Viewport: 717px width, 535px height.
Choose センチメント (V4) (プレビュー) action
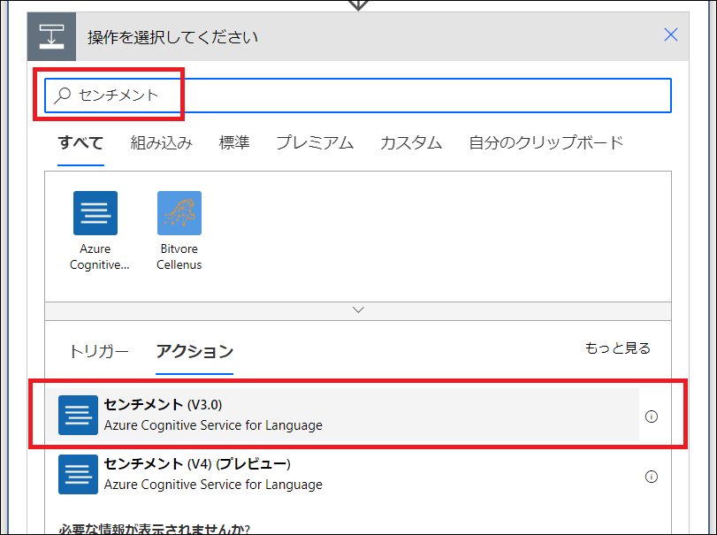pos(342,474)
